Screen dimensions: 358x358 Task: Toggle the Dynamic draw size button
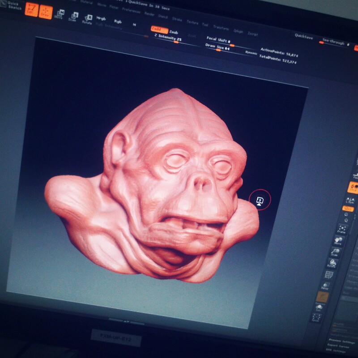pos(251,53)
